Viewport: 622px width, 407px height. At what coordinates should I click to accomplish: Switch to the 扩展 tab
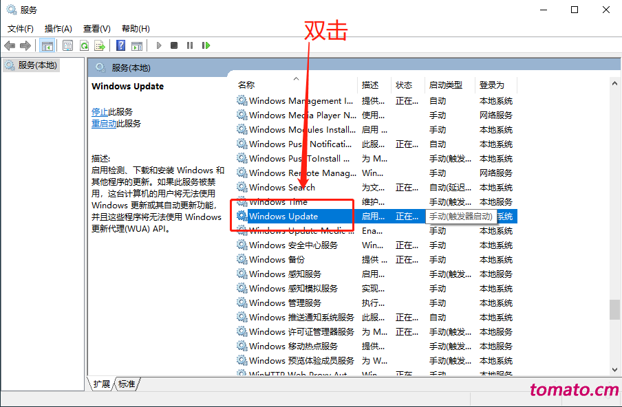pyautogui.click(x=101, y=384)
